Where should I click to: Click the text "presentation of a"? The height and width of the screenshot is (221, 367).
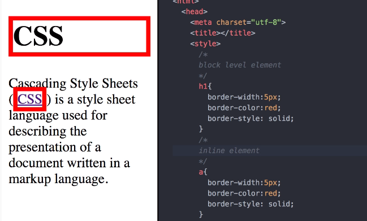[x=55, y=148]
